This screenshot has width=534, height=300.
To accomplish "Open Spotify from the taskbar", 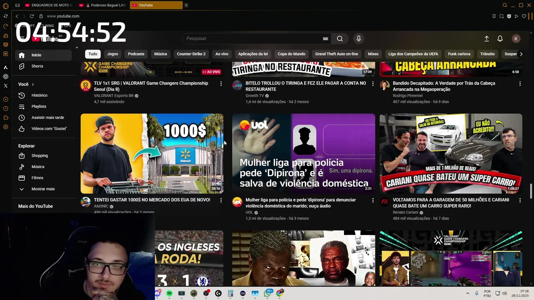I will point(169,293).
